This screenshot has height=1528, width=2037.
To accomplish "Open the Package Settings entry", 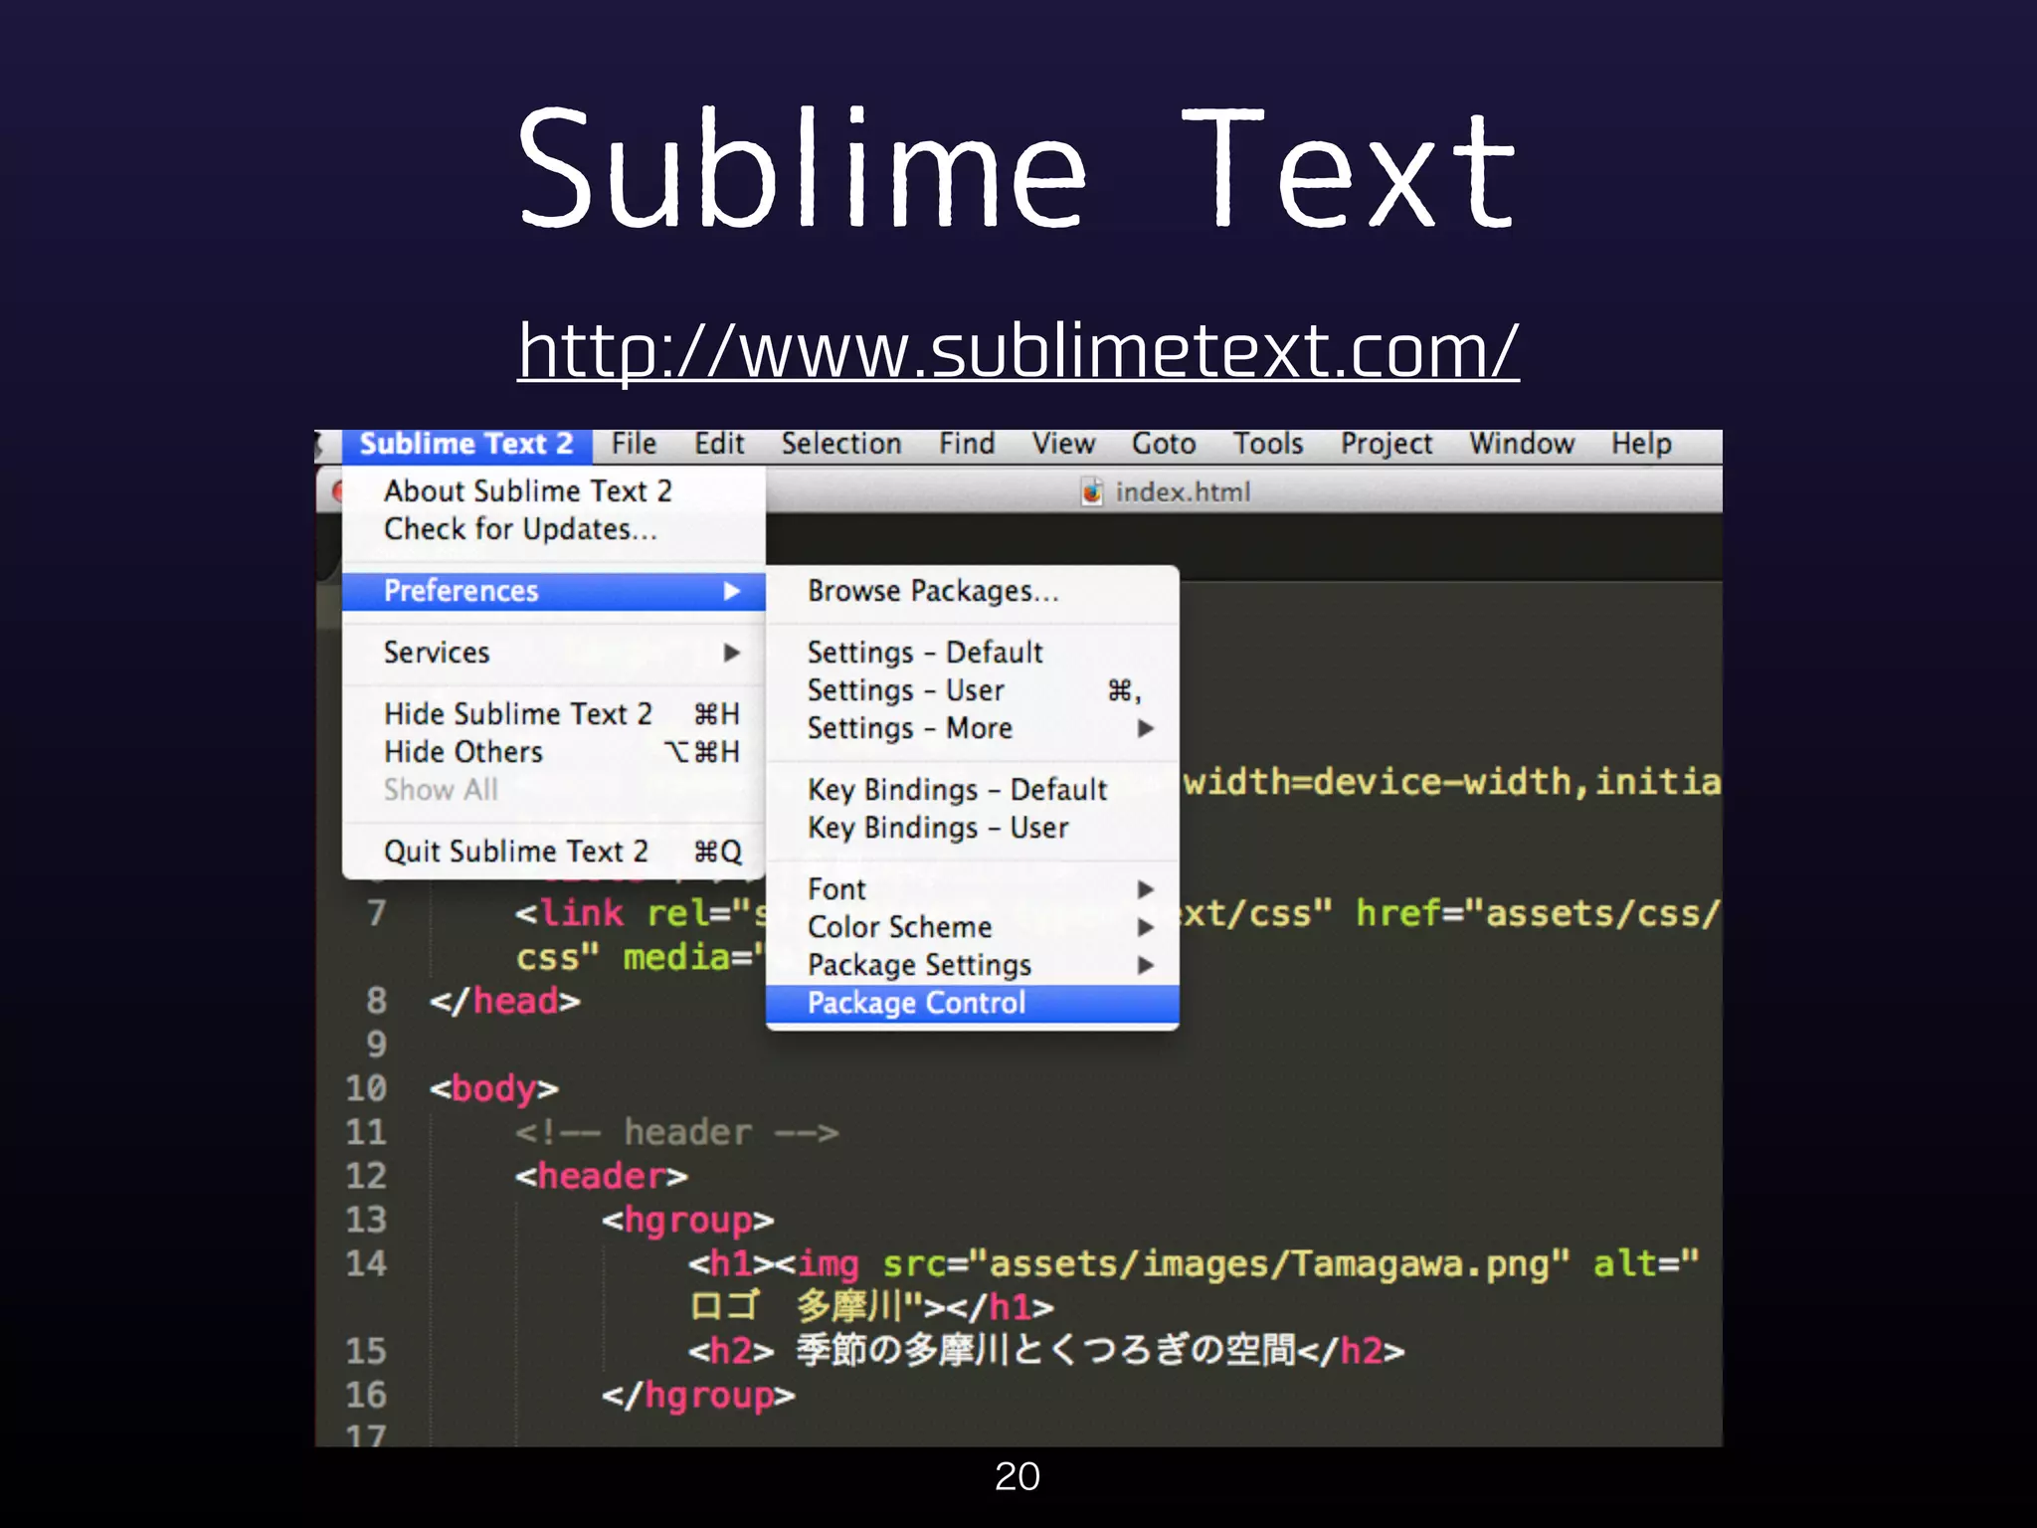I will click(973, 965).
